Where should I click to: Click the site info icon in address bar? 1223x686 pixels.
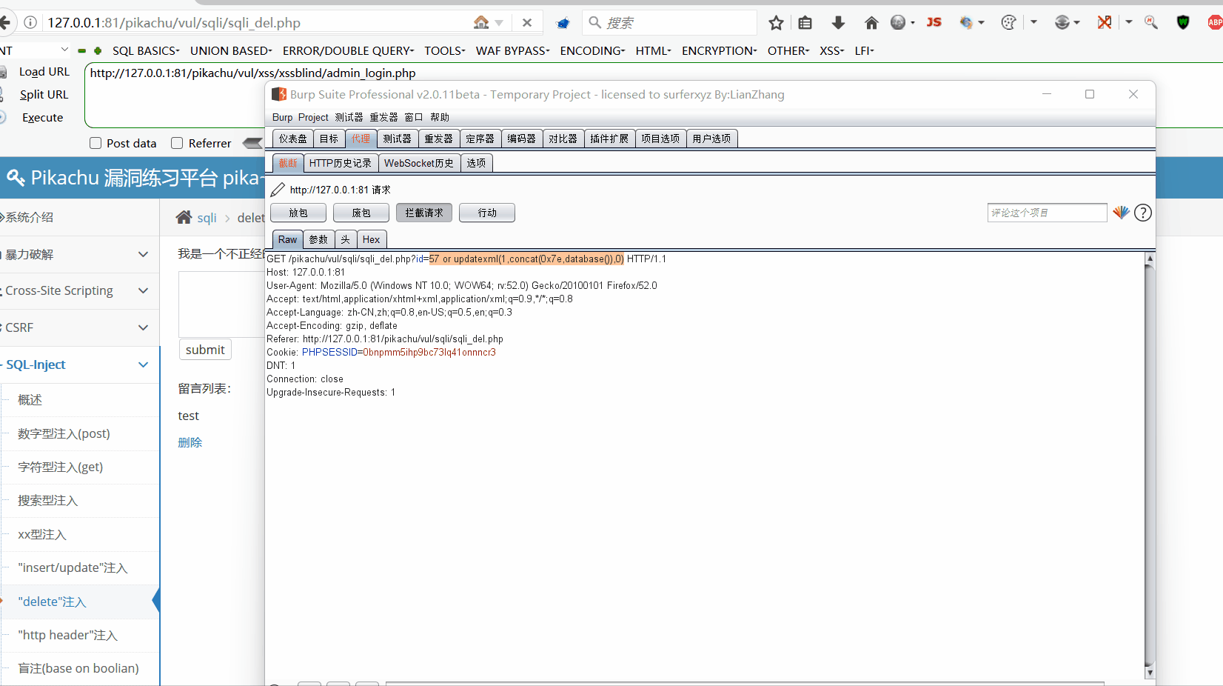point(30,22)
